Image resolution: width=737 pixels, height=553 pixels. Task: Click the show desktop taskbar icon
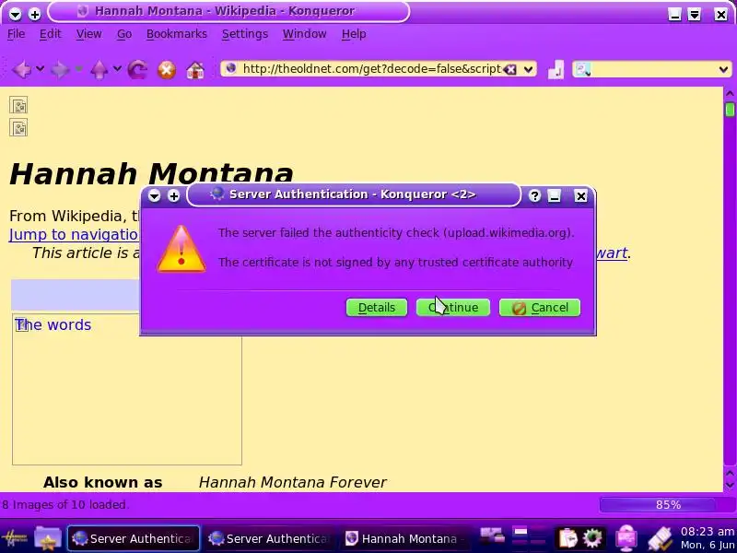click(x=492, y=536)
